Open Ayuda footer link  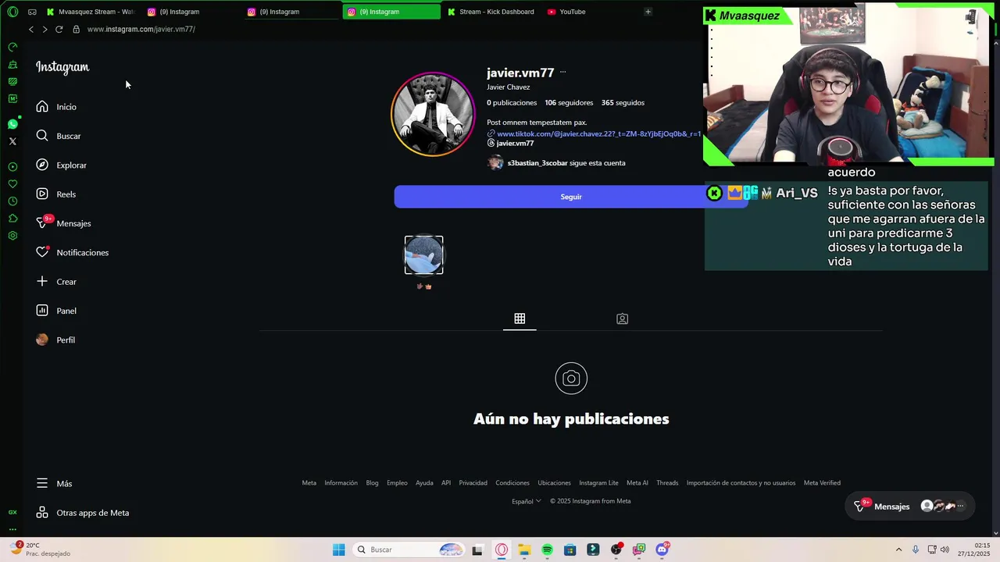pyautogui.click(x=424, y=483)
